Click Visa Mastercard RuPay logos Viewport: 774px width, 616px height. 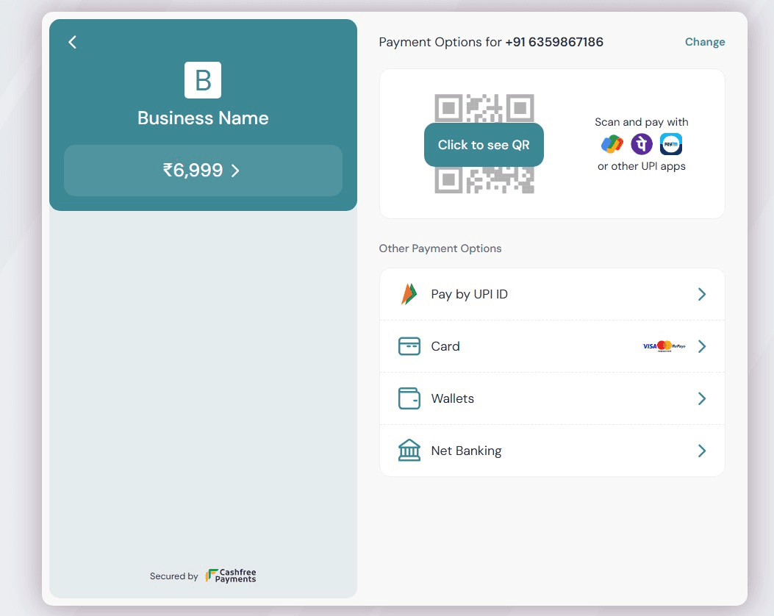(664, 346)
